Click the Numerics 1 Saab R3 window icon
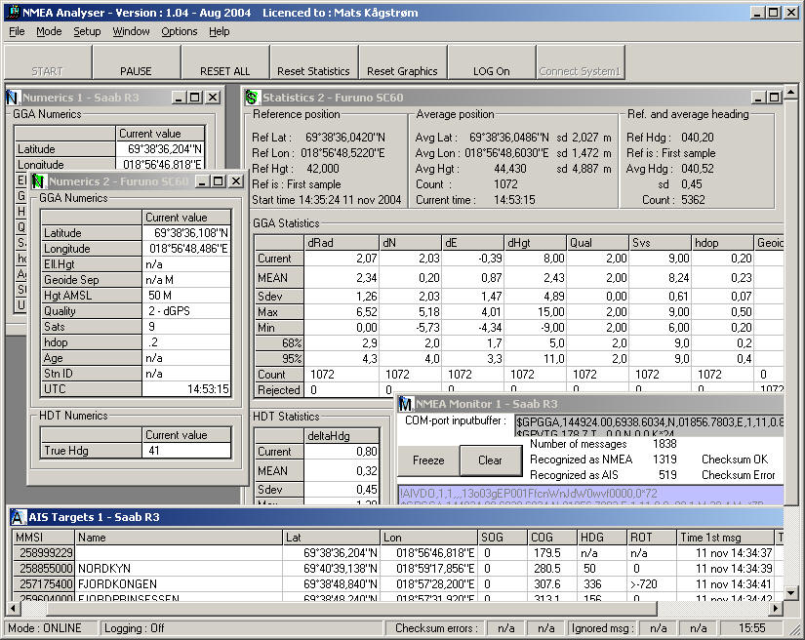Image resolution: width=805 pixels, height=640 pixels. 13,98
